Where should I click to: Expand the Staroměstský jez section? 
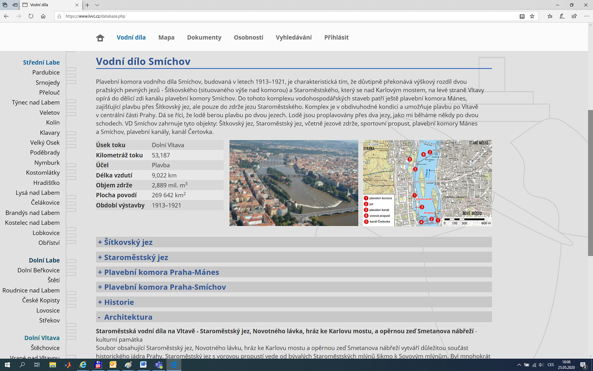pos(136,257)
